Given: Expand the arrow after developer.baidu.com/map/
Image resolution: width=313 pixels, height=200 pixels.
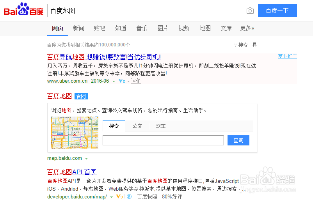Looking at the screenshot, I should 111,197.
